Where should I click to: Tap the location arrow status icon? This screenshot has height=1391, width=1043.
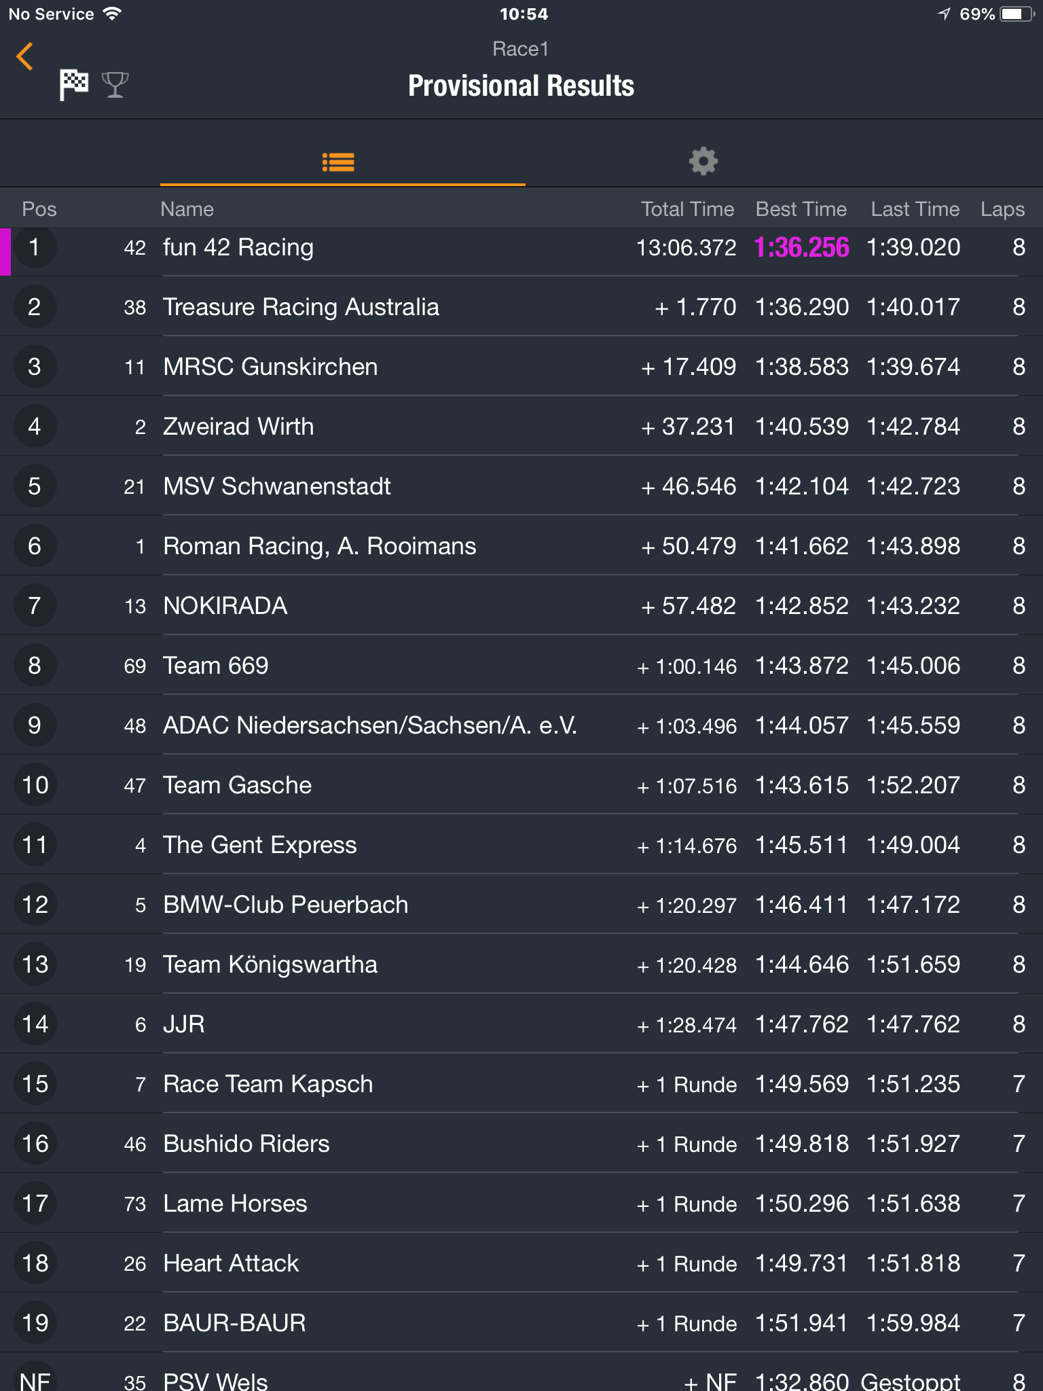click(x=945, y=14)
